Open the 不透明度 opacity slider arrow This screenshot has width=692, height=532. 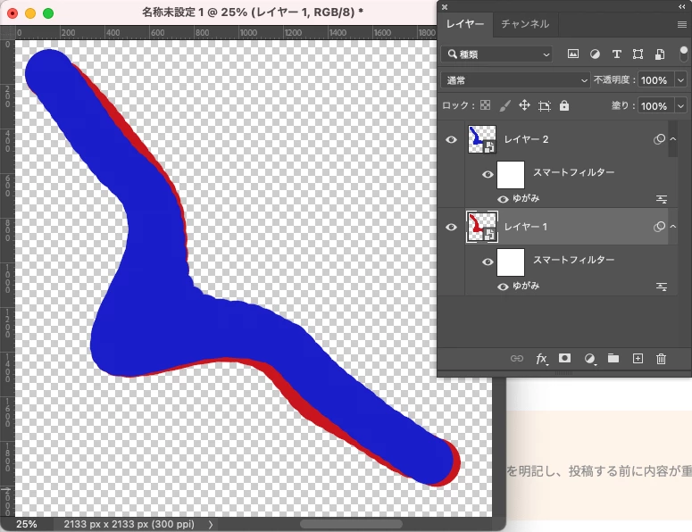tap(680, 80)
